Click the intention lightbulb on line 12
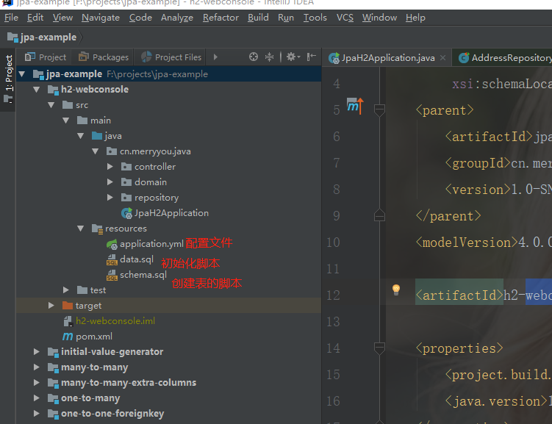This screenshot has width=552, height=424. pos(396,290)
